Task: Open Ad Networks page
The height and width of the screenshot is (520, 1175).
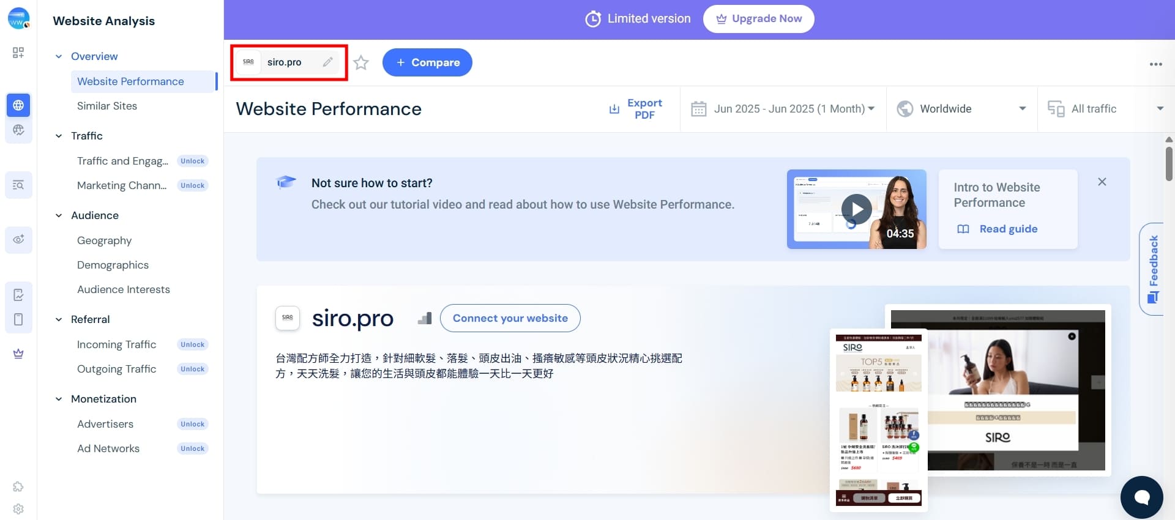Action: point(108,448)
